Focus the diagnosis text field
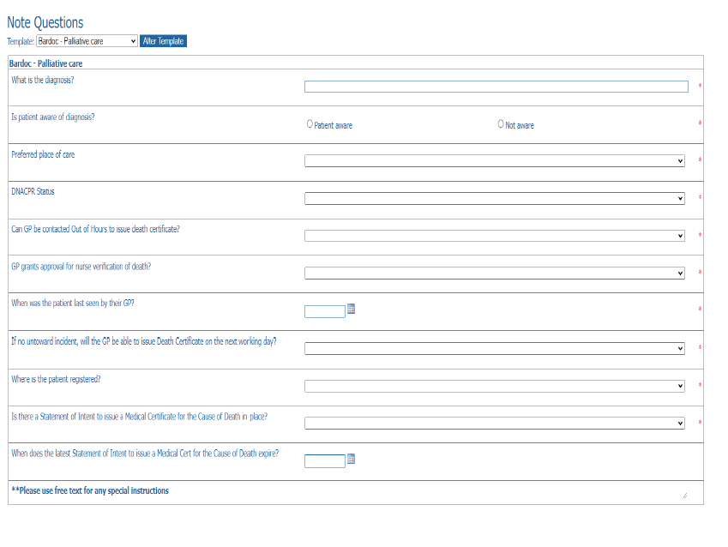 coord(496,87)
